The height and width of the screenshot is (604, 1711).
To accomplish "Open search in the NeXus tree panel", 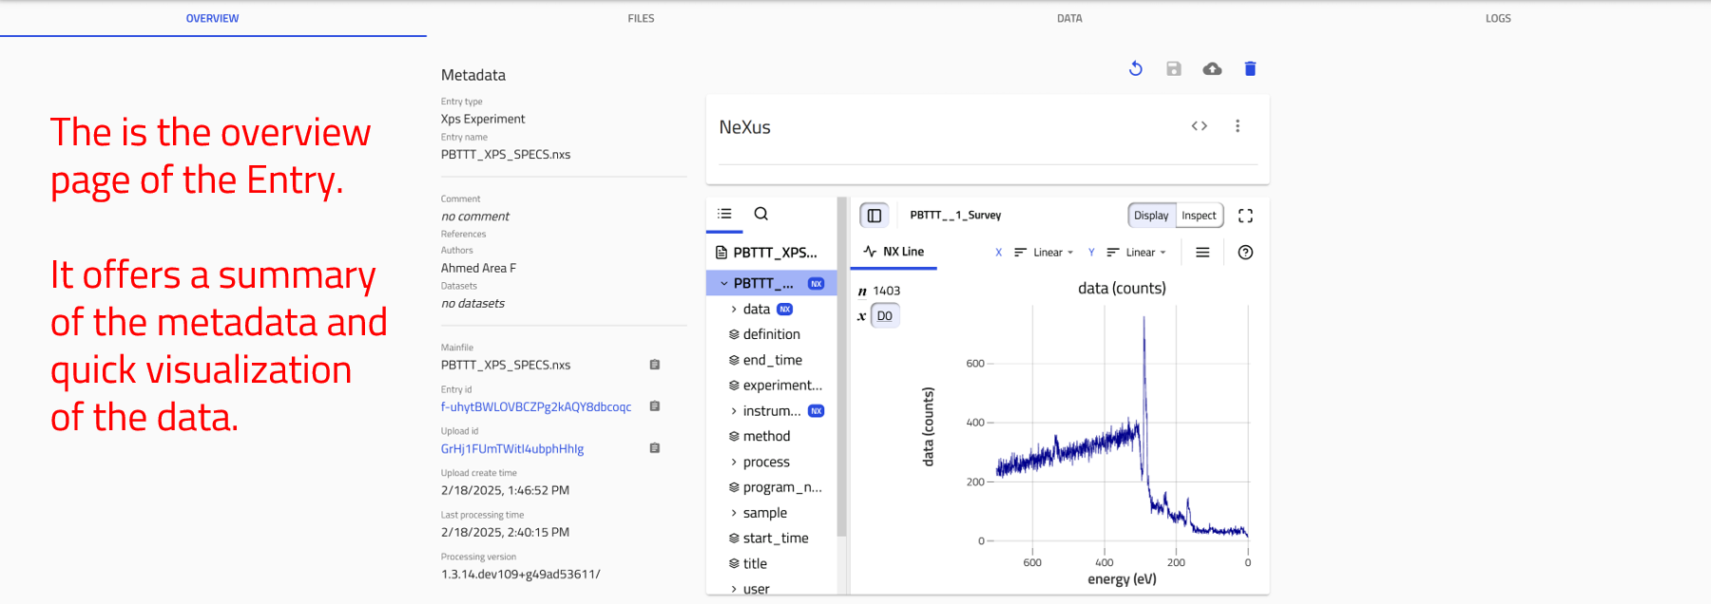I will click(x=761, y=215).
